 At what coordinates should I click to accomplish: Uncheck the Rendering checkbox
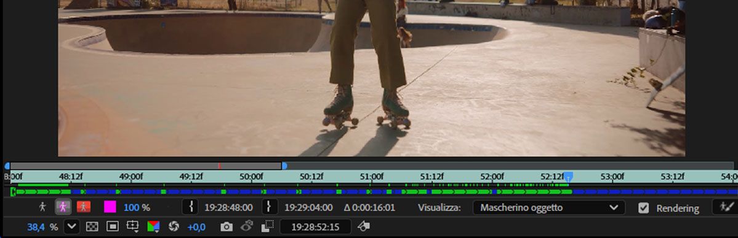tap(643, 207)
